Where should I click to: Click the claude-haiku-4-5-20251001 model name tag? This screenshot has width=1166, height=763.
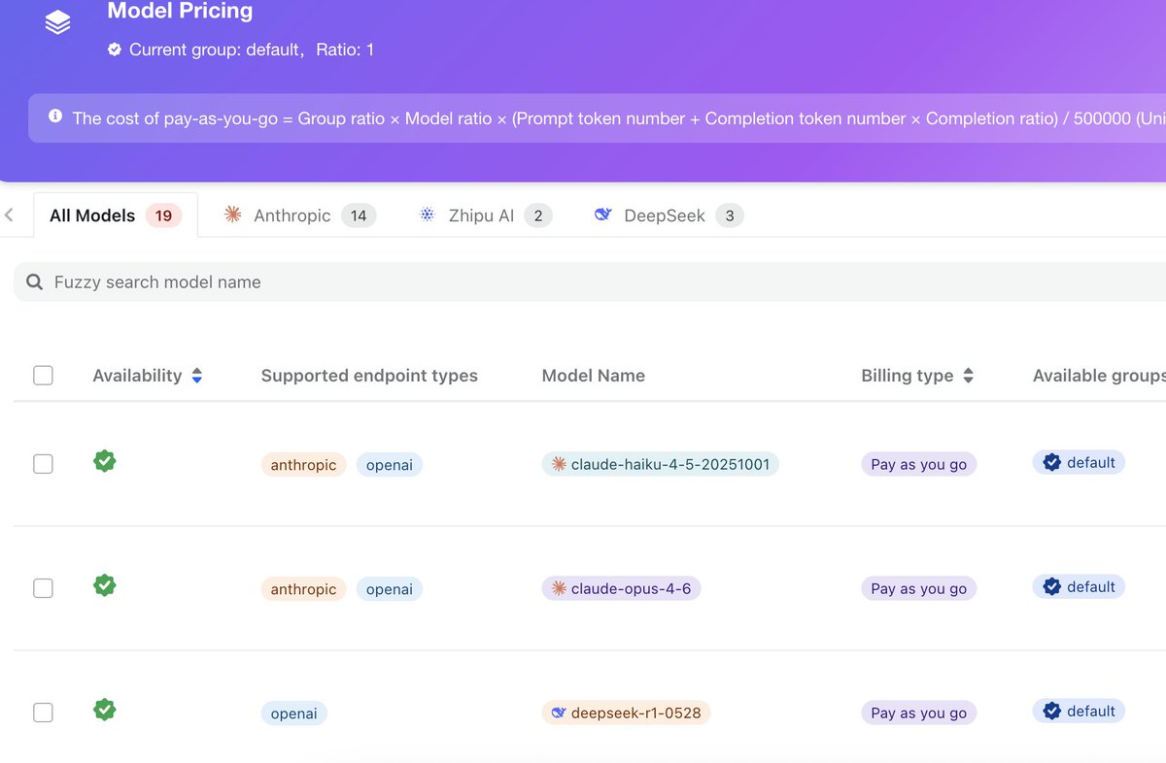point(661,464)
